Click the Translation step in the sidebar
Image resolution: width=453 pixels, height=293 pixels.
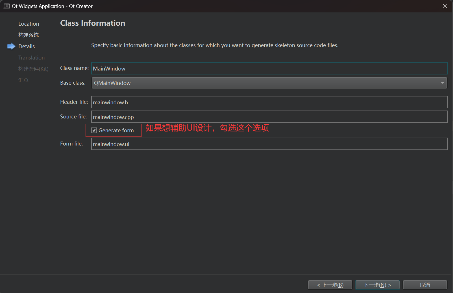(x=31, y=58)
